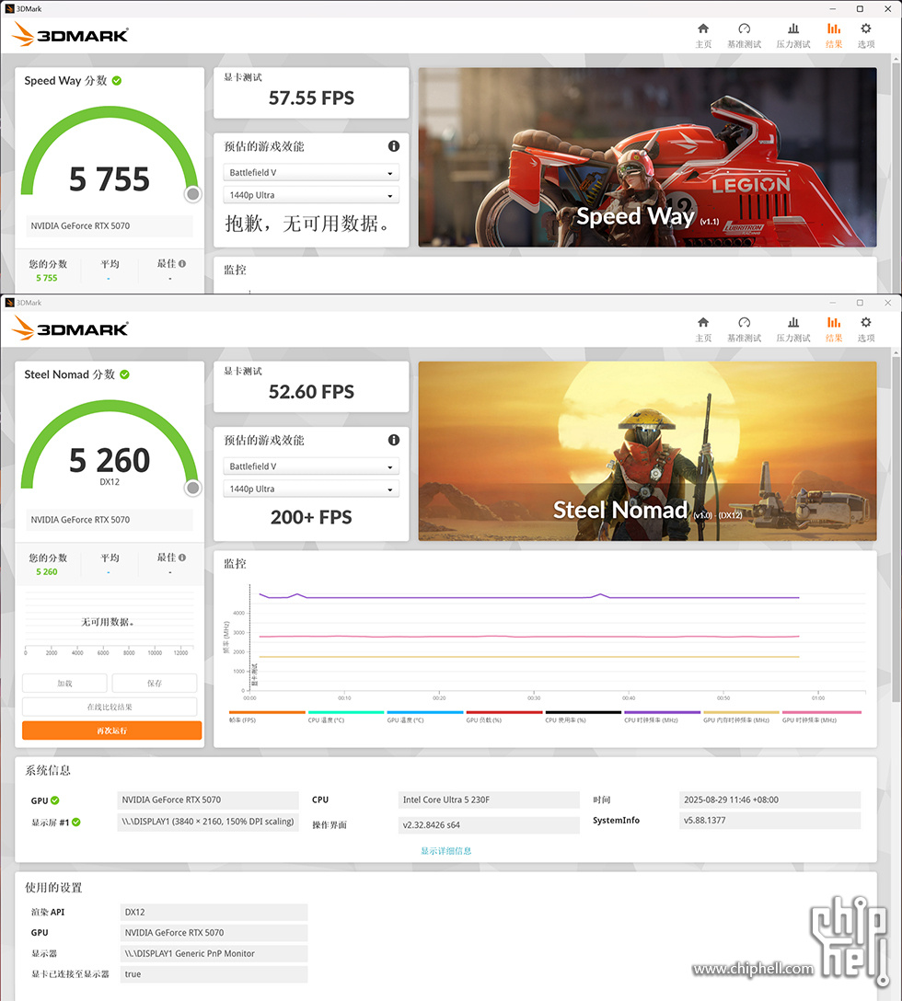Image resolution: width=902 pixels, height=1001 pixels.
Task: Open the Battlefield V game dropdown in the Speed Way window
Action: tap(311, 172)
